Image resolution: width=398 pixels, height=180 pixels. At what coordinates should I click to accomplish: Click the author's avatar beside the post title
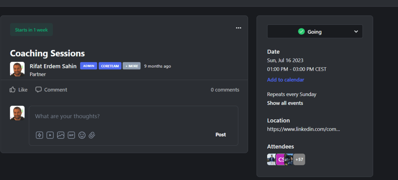click(x=17, y=69)
